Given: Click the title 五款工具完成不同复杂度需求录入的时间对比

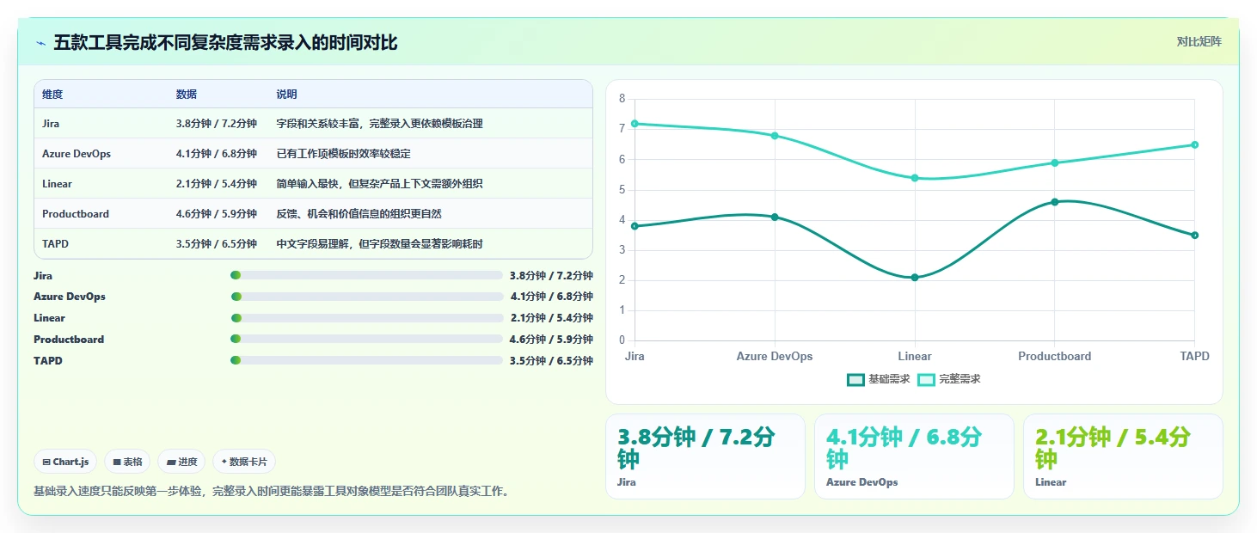Looking at the screenshot, I should point(225,43).
